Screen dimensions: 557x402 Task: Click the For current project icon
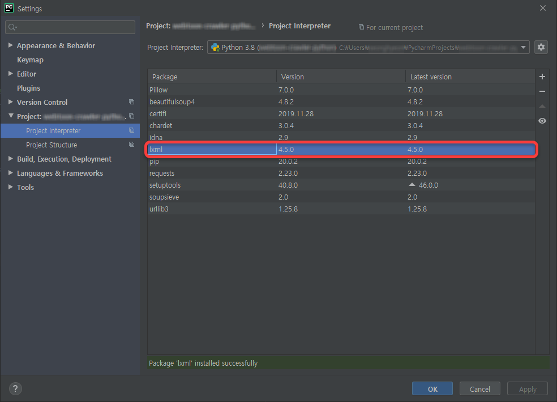pyautogui.click(x=361, y=27)
